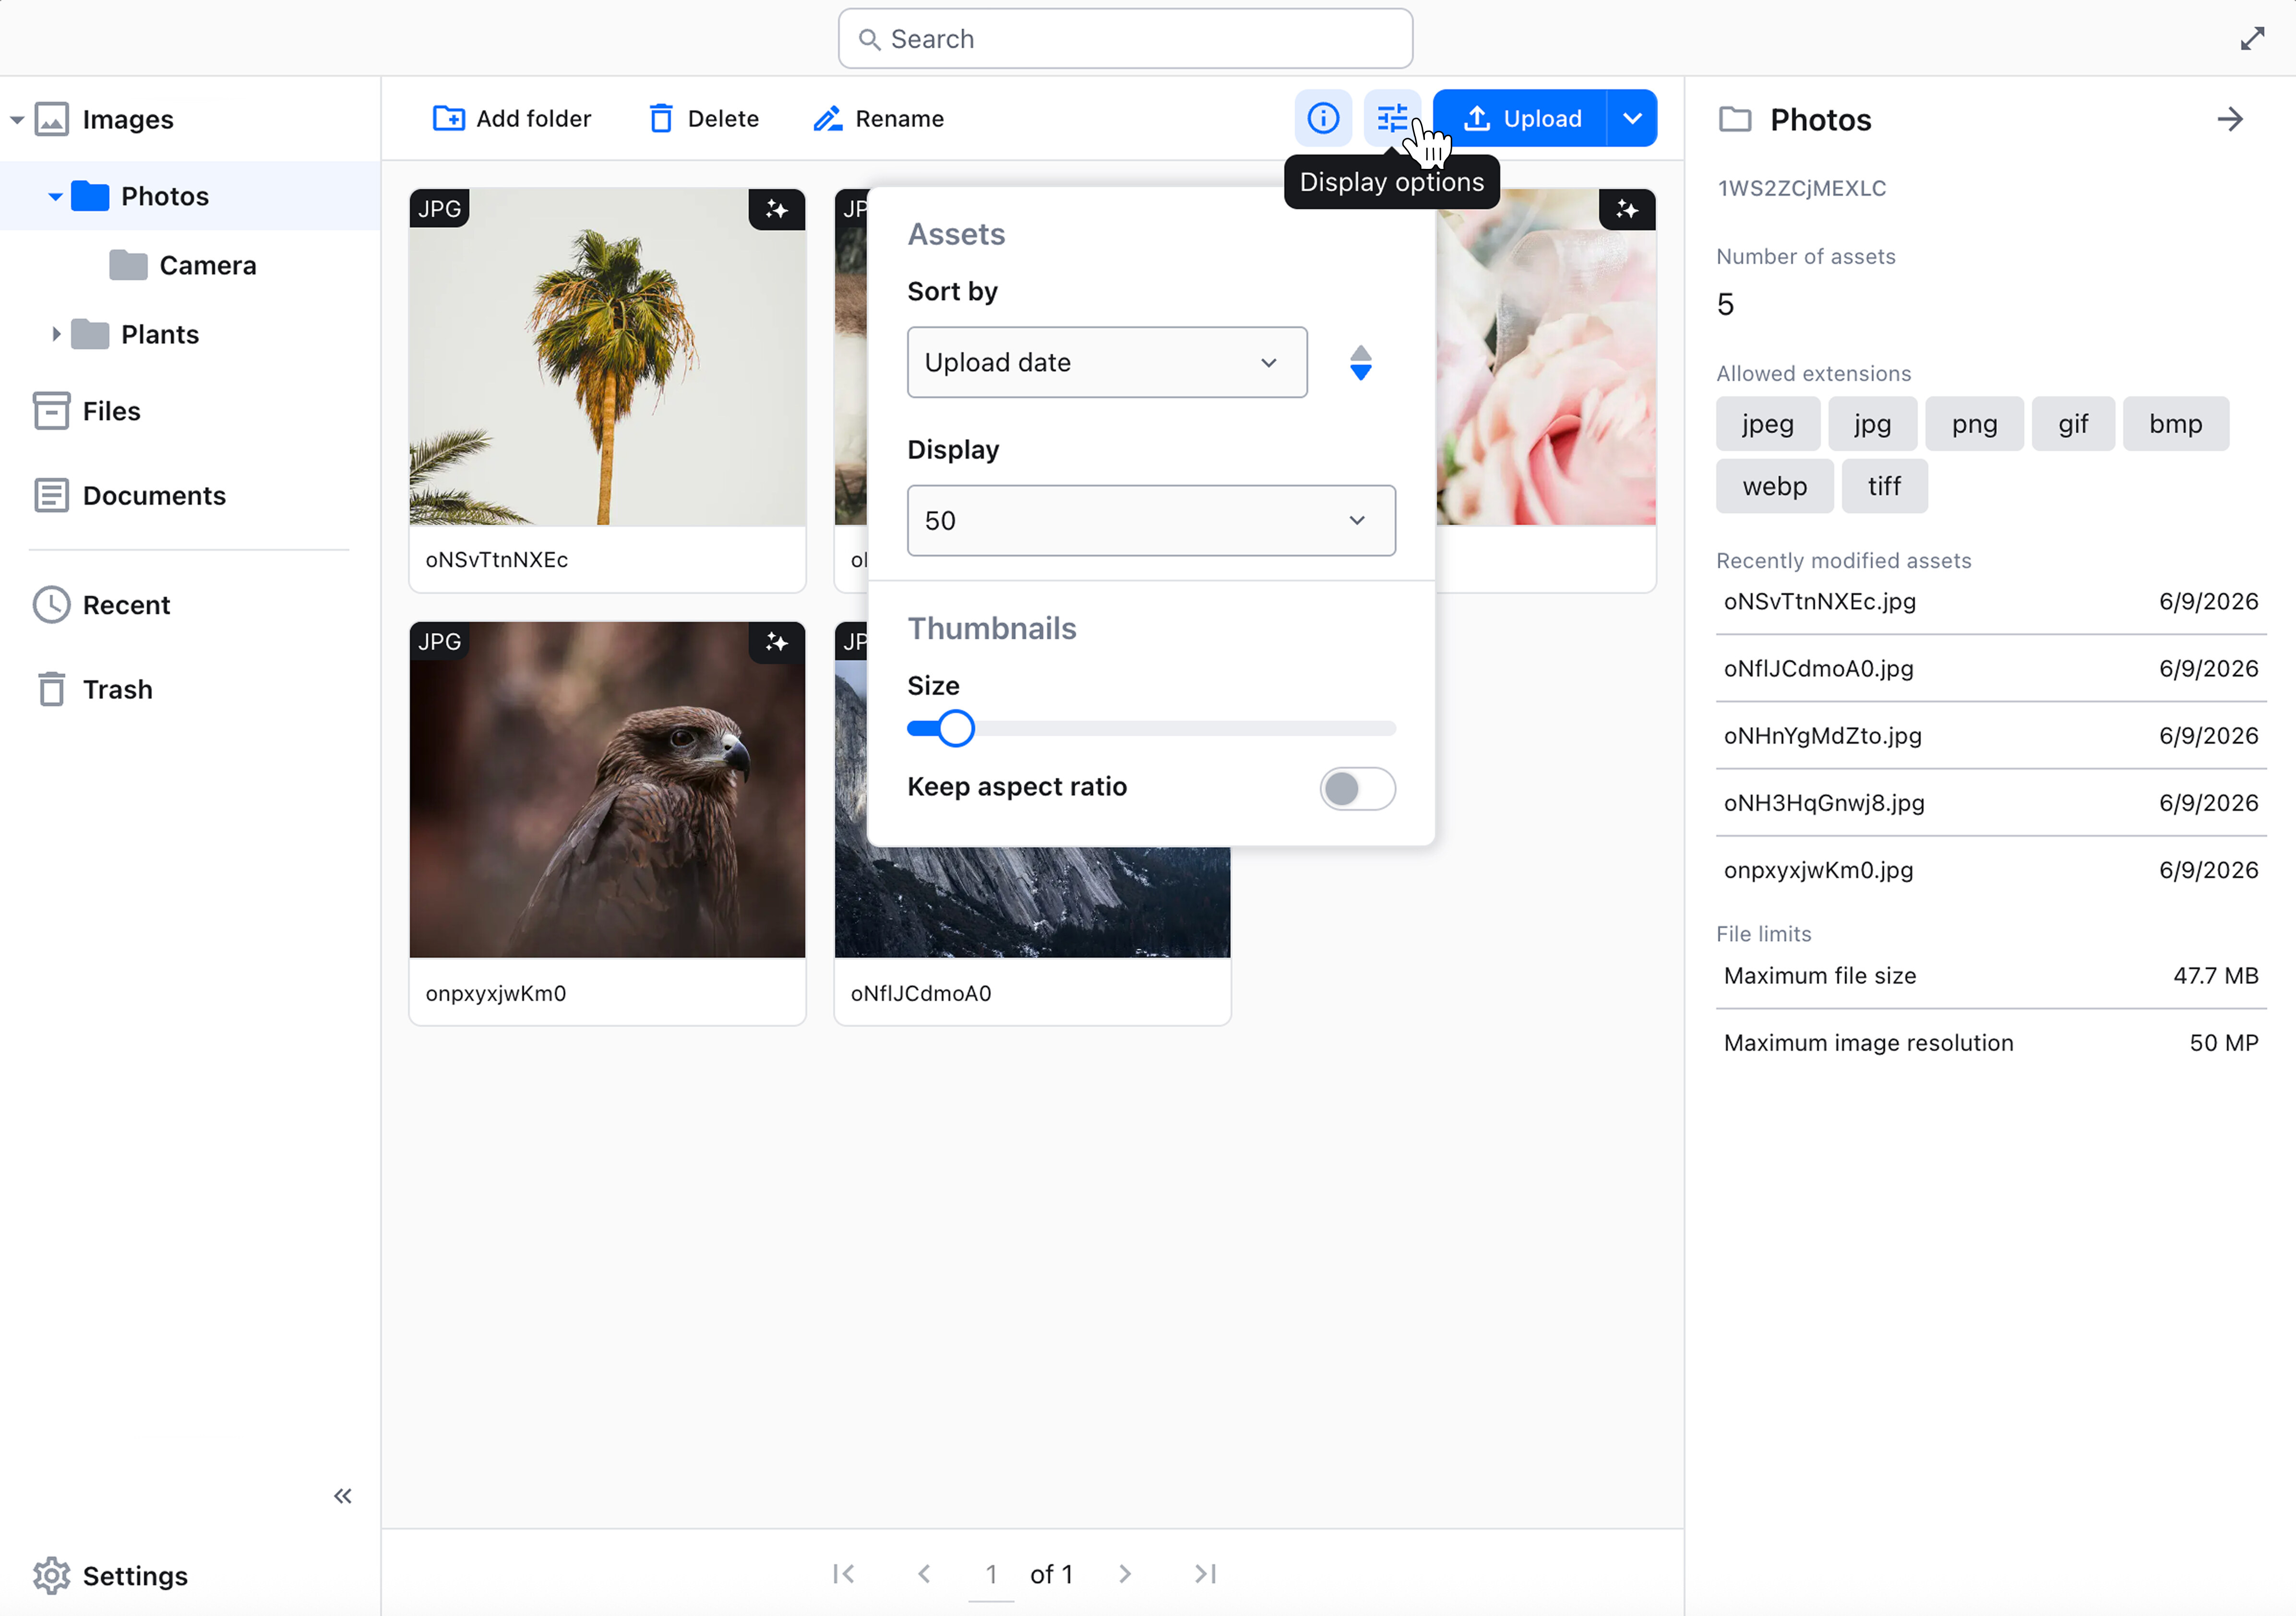Collapse the sidebar with double chevron
2296x1616 pixels.
tap(342, 1496)
